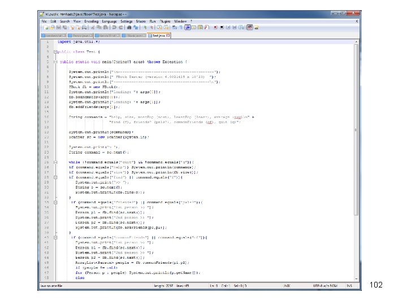Image resolution: width=407 pixels, height=305 pixels.
Task: Collapse the class Test fold on line 3
Action: click(55, 52)
